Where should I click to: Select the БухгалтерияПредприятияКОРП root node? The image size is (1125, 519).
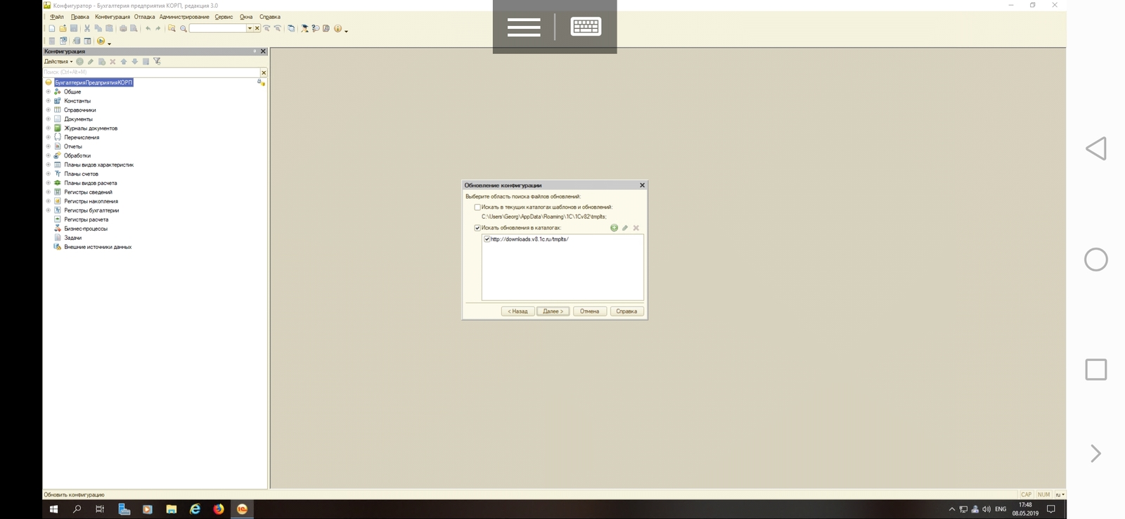(94, 83)
